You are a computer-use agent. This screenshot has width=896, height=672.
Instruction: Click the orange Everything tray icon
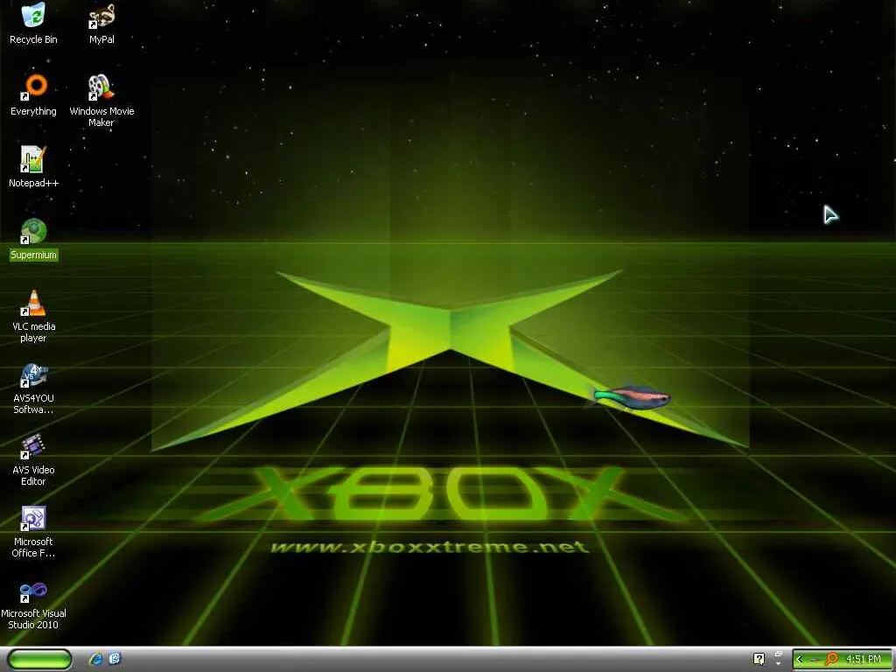coord(831,660)
